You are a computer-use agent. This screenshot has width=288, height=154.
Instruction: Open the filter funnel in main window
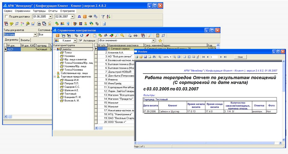[103, 17]
